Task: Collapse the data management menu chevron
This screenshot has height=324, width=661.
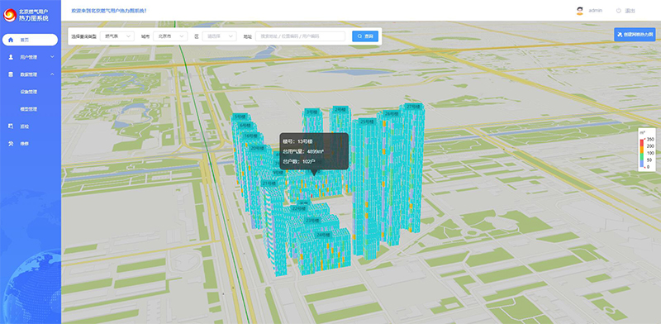Action: coord(52,74)
